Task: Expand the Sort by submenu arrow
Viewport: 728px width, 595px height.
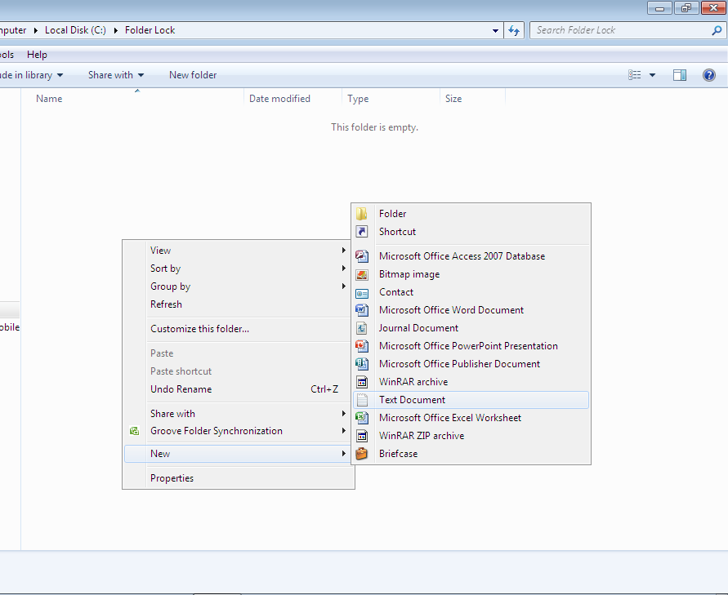Action: point(343,269)
